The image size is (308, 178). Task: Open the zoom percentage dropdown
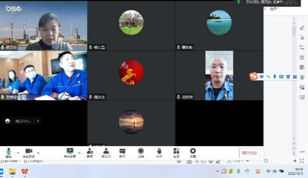click(x=238, y=161)
